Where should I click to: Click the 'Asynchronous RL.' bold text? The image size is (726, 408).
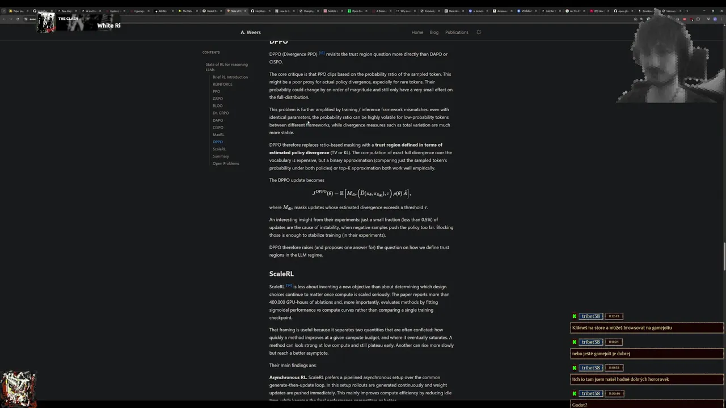pos(288,377)
